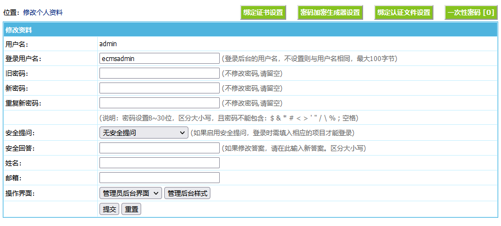The height and width of the screenshot is (226, 501).
Task: Expand the 无安全提问 security question dropdown
Action: pyautogui.click(x=143, y=133)
